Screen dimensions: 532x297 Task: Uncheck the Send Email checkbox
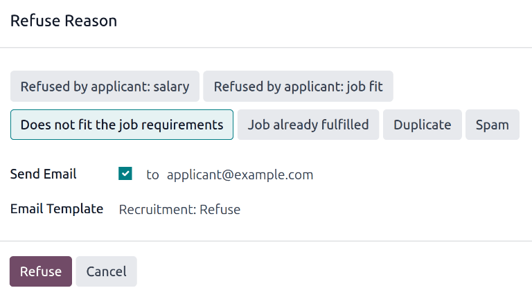click(x=125, y=174)
